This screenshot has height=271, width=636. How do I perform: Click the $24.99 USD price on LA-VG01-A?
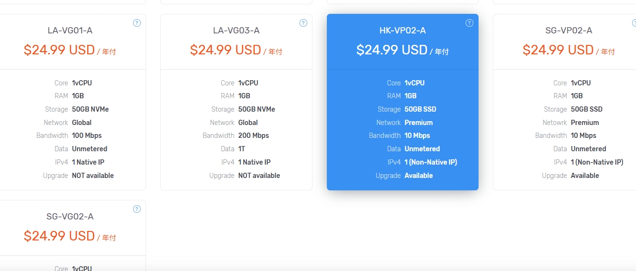click(x=59, y=50)
